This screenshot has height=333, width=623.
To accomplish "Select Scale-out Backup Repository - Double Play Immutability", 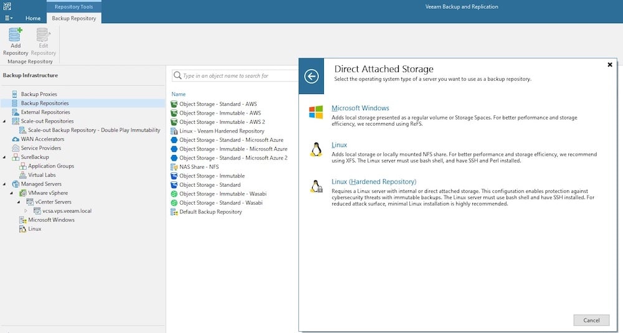I will 94,130.
